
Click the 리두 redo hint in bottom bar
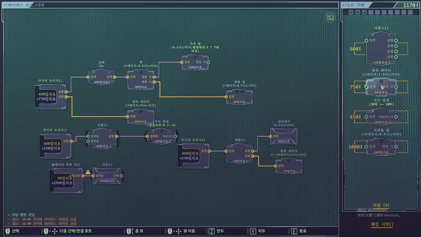tap(258, 231)
